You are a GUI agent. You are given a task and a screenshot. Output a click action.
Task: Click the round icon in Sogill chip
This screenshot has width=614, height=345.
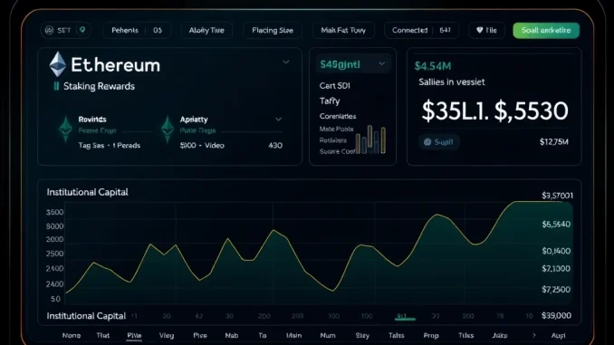pyautogui.click(x=427, y=142)
